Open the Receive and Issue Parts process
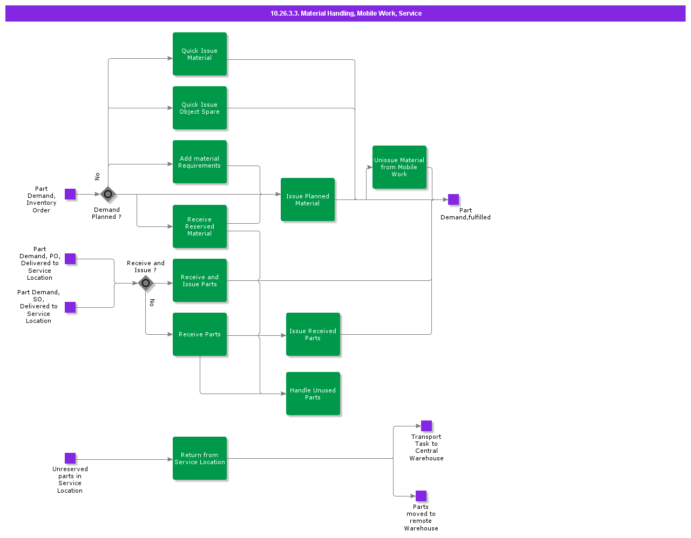 [200, 280]
